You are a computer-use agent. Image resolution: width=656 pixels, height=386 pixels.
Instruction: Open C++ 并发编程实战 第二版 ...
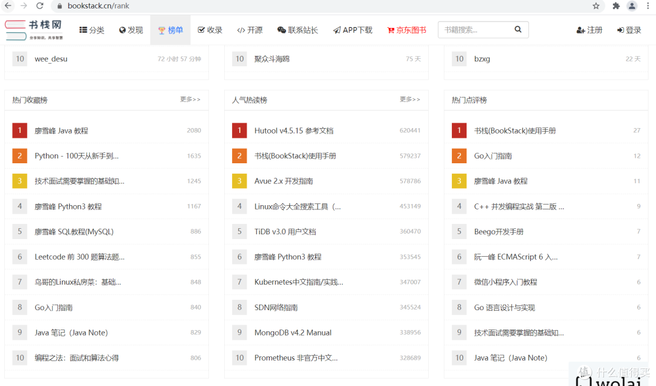click(519, 206)
